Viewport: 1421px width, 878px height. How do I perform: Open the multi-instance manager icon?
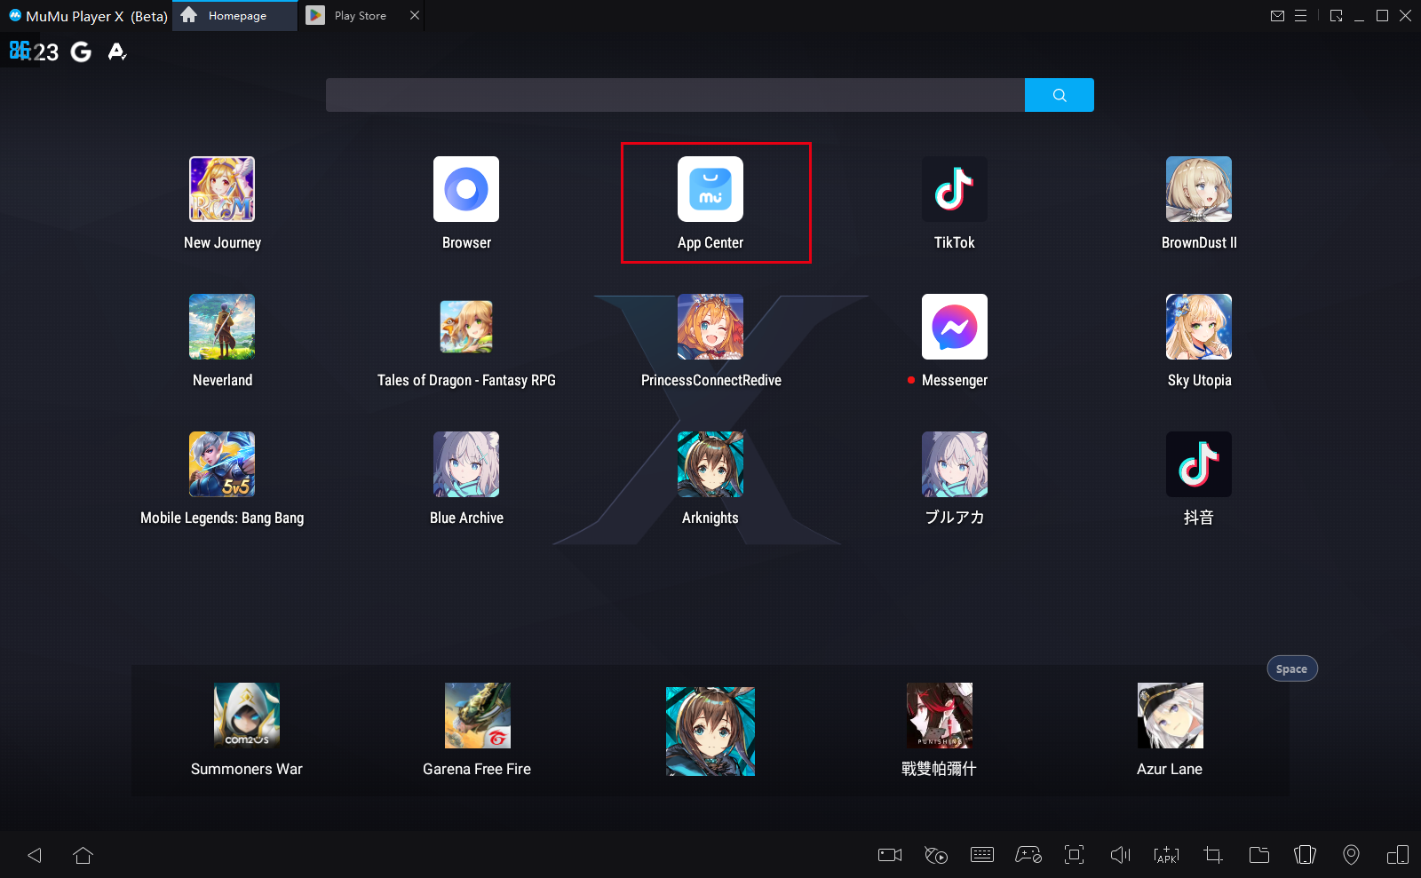tap(1398, 855)
